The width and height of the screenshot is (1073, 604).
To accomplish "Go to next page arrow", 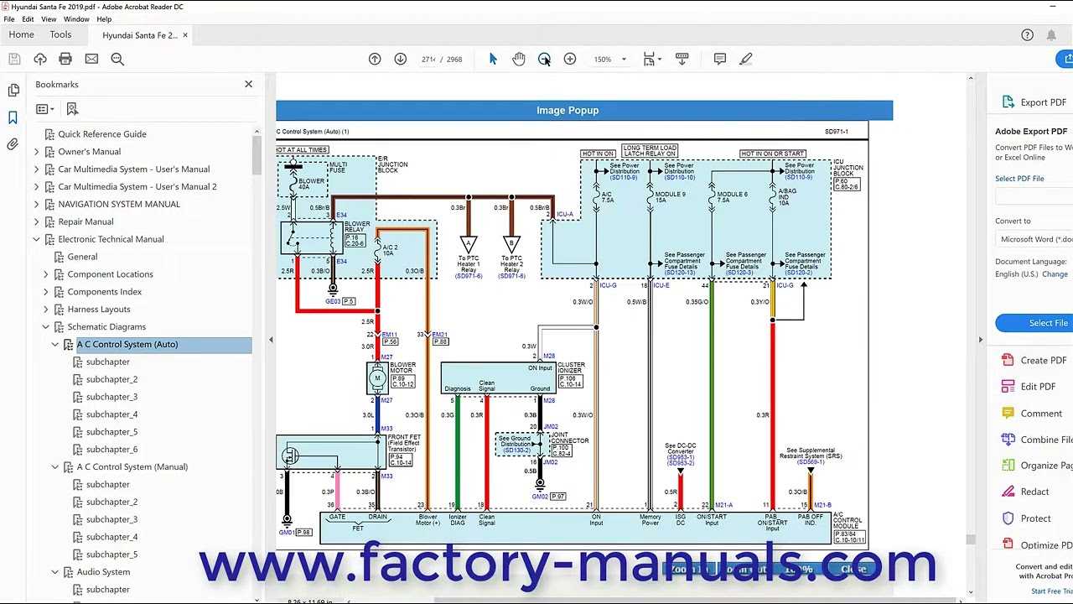I will coord(401,59).
